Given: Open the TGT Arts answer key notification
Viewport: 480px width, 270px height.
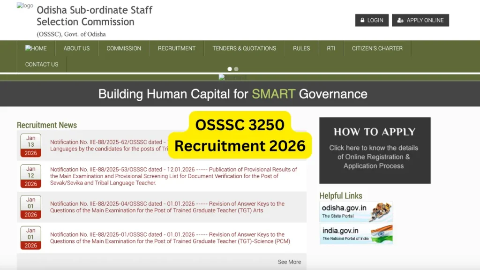Looking at the screenshot, I should 167,207.
